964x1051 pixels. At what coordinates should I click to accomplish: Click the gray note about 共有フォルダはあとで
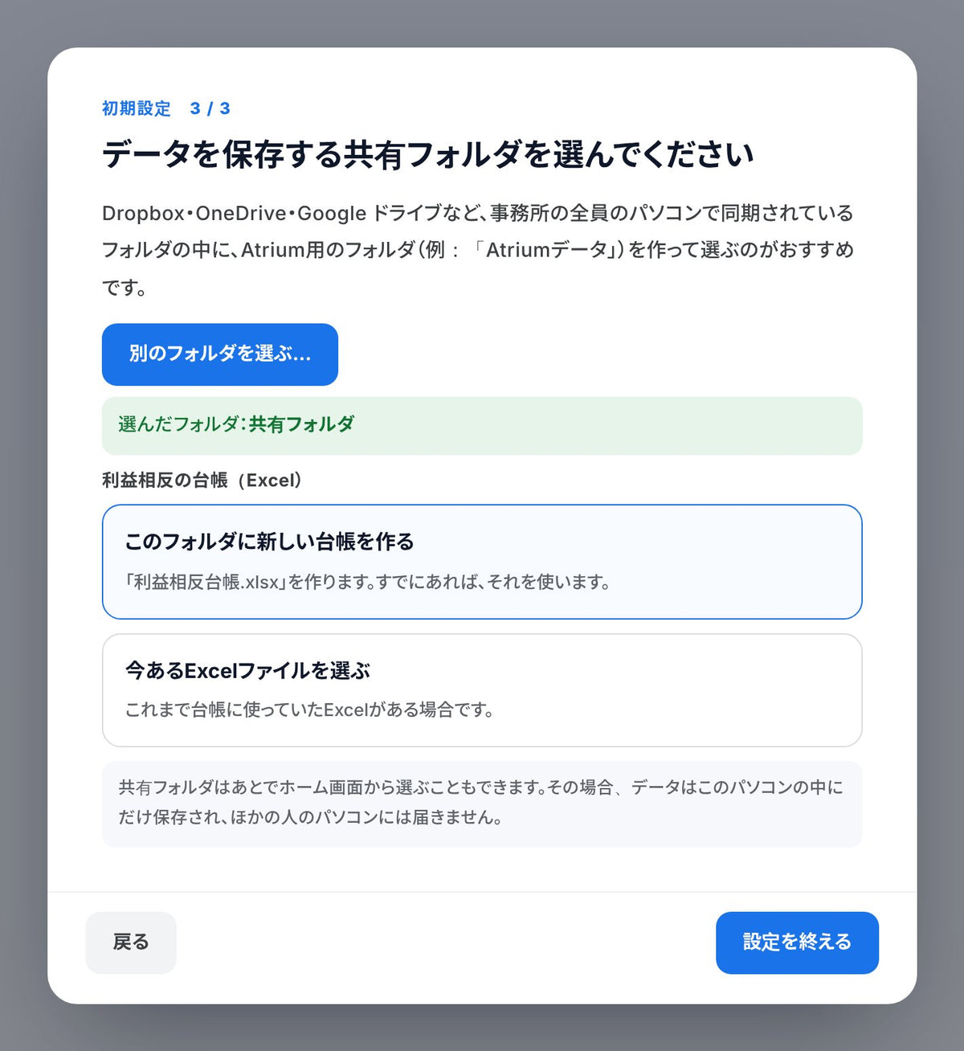point(482,804)
